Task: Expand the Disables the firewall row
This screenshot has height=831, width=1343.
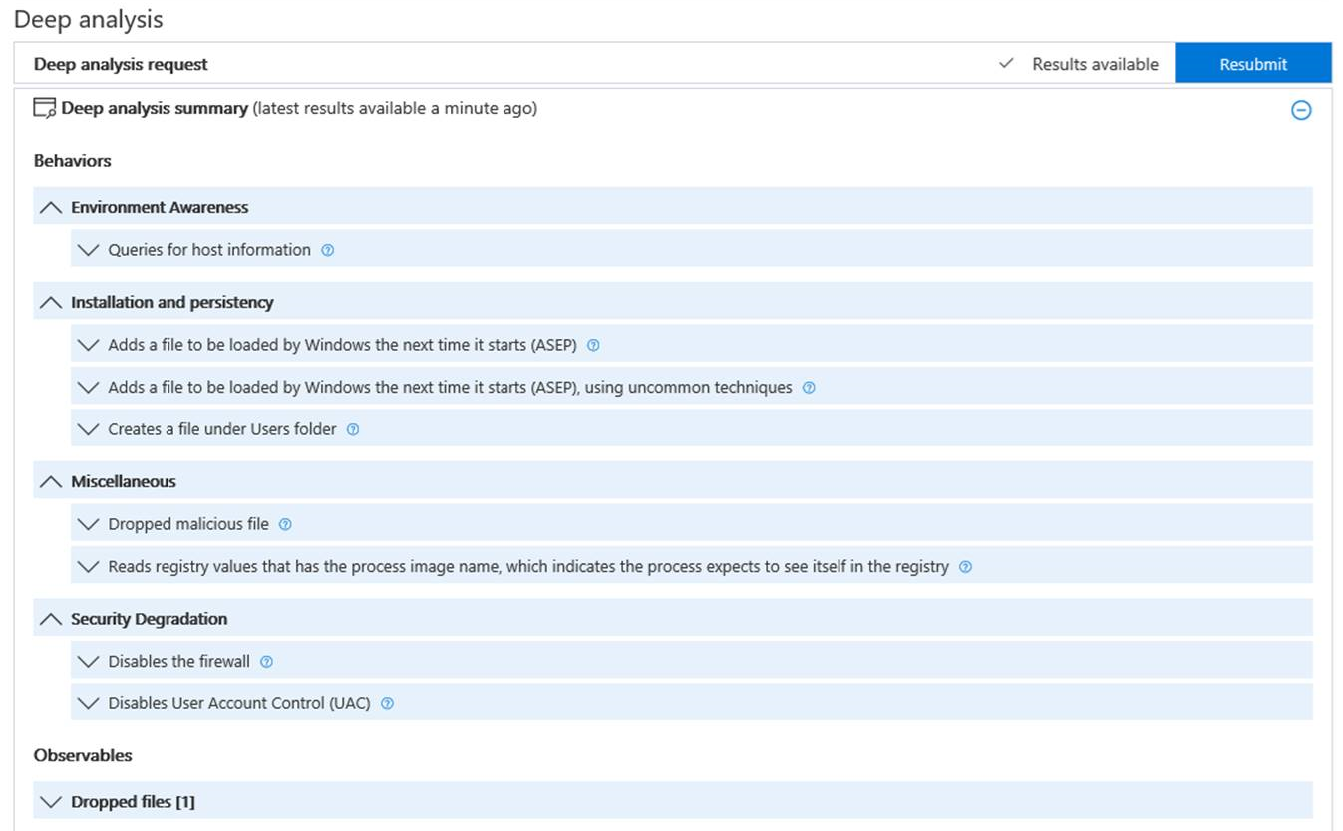Action: [x=89, y=662]
